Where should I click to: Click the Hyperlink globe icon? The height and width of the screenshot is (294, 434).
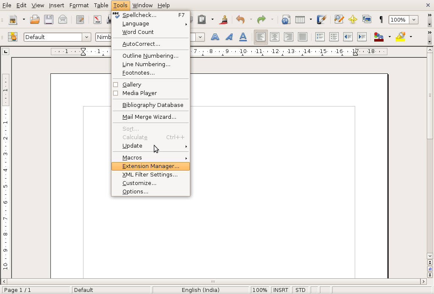[286, 20]
